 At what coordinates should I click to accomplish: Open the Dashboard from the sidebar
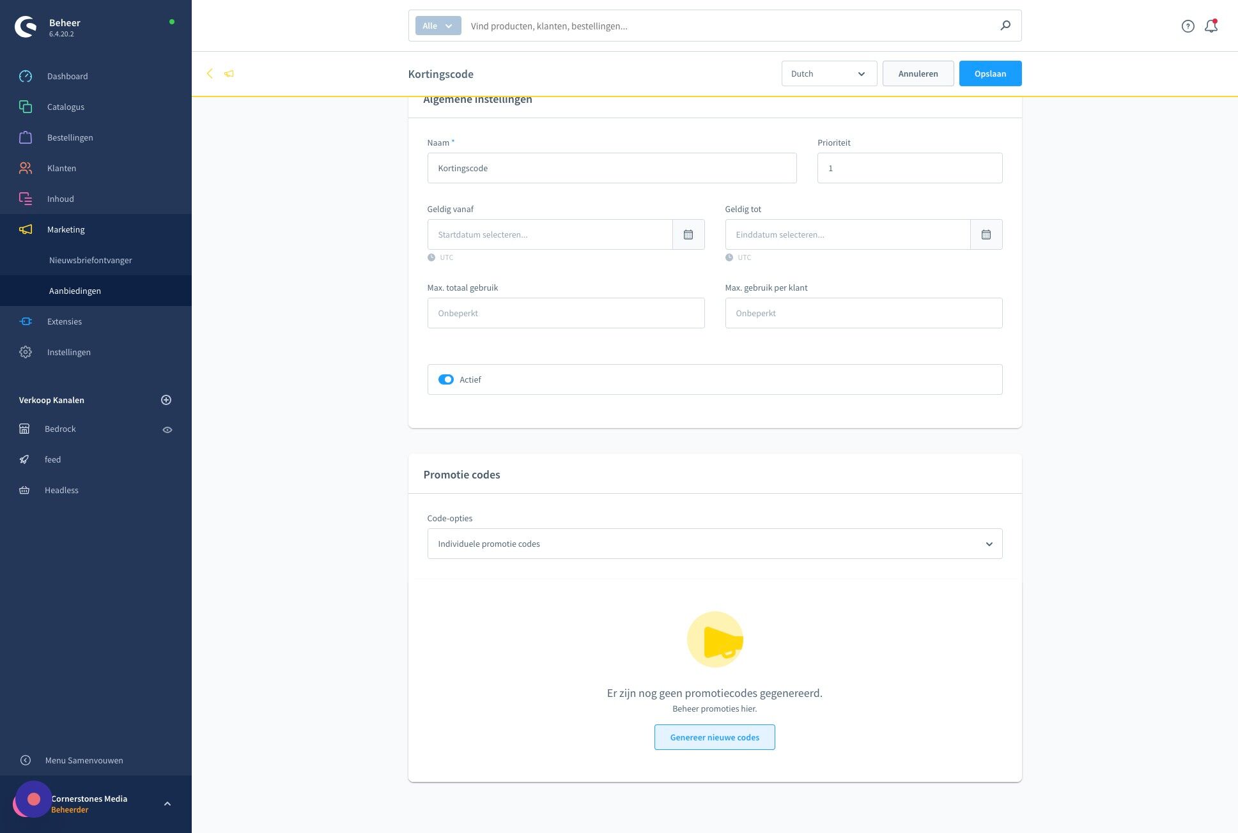coord(66,76)
